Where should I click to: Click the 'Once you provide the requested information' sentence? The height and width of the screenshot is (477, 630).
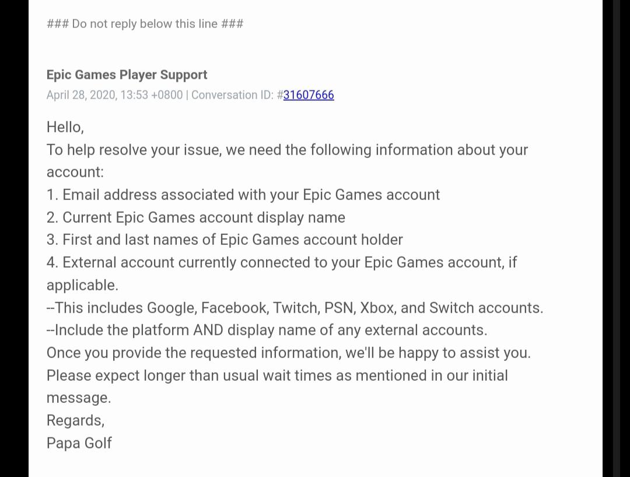pyautogui.click(x=288, y=353)
